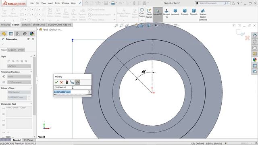Open the DimXpertManager crosshair tab icon
258x145 pixels.
tap(25, 34)
